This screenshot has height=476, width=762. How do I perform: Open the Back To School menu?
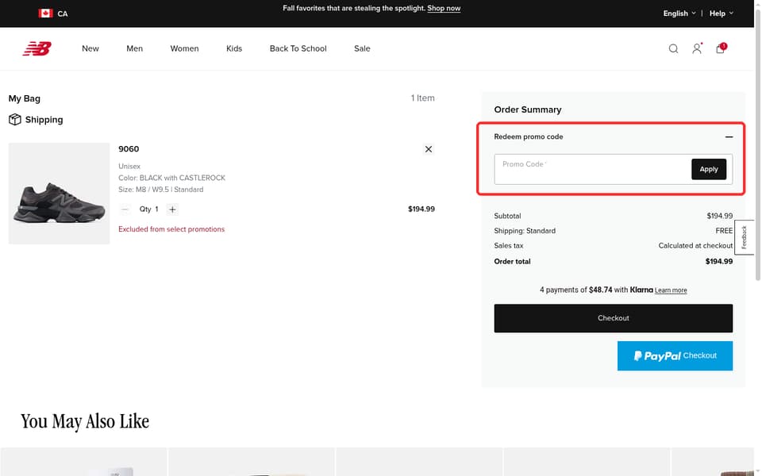coord(298,48)
